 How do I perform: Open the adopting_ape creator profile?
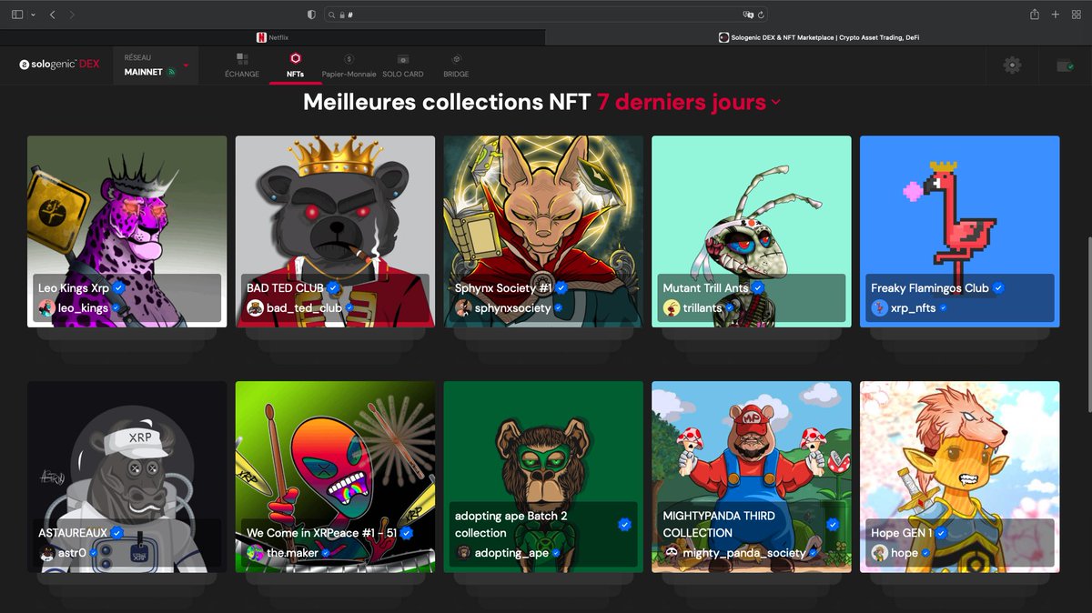coord(511,553)
